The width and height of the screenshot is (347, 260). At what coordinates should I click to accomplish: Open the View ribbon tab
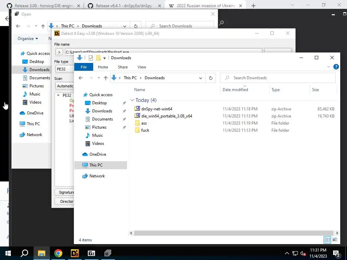pyautogui.click(x=142, y=67)
